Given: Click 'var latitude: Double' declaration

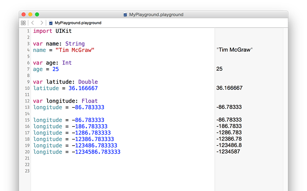Looking at the screenshot, I should [65, 82].
